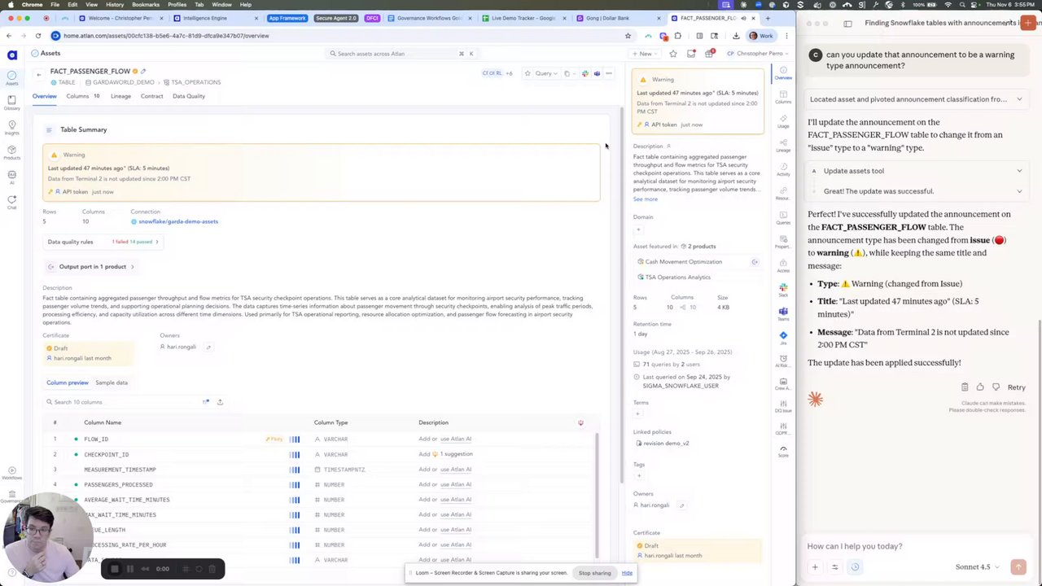Open the Jira panel in the right rail
This screenshot has width=1042, height=586.
click(x=783, y=338)
